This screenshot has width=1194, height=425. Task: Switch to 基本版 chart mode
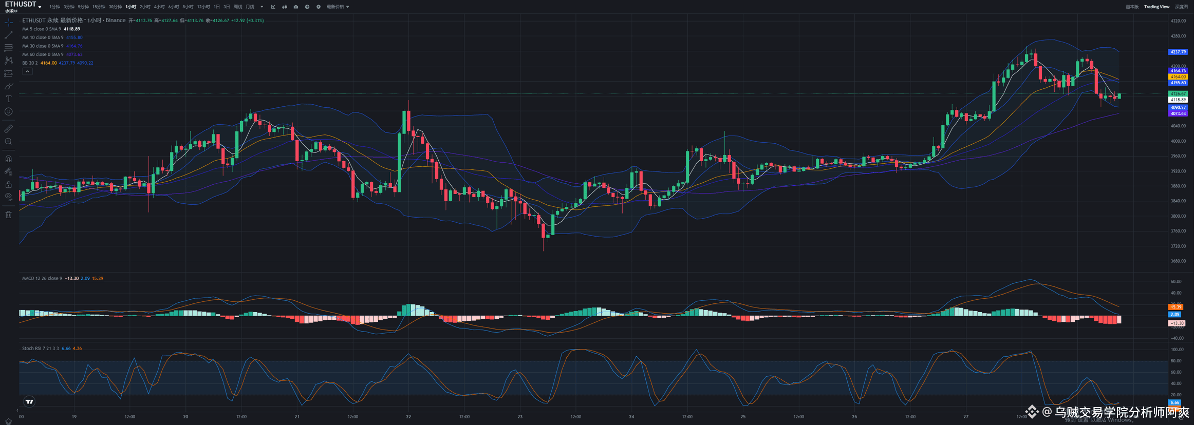pyautogui.click(x=1132, y=7)
